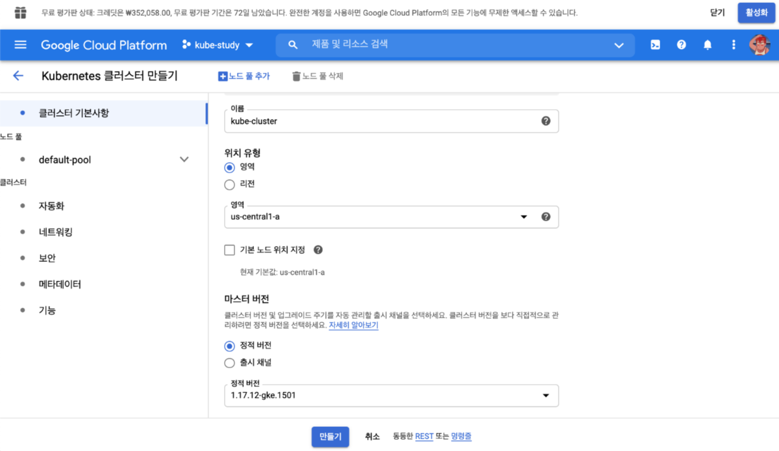The width and height of the screenshot is (779, 451).
Task: Click help icon in name field
Action: [546, 121]
